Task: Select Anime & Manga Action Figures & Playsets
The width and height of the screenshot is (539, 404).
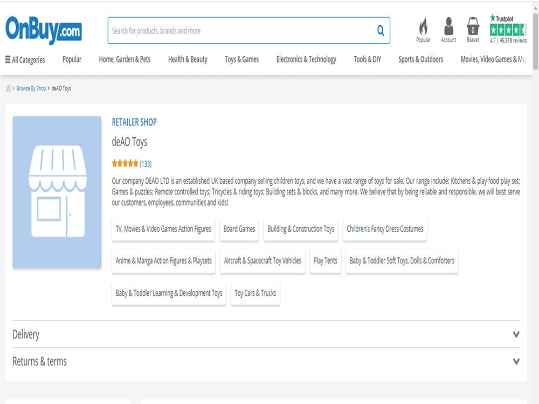Action: pos(164,261)
